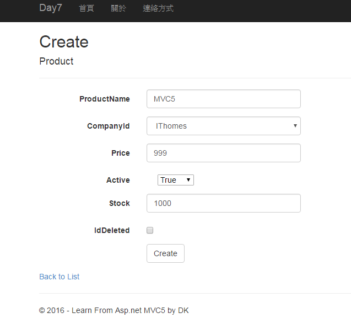Open the Active True dropdown
Screen dimensions: 351x318
[175, 180]
